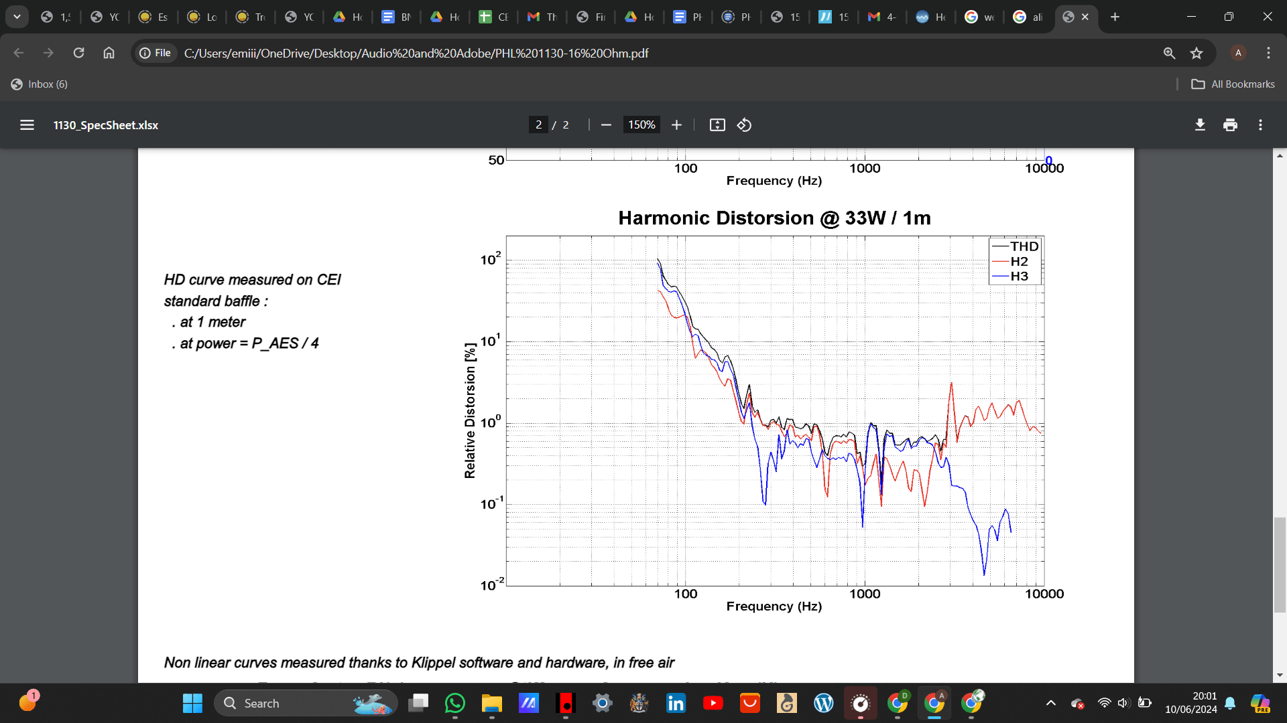The width and height of the screenshot is (1287, 723).
Task: Click the '1130_SpecSheet.xlsx' document title
Action: pyautogui.click(x=106, y=125)
